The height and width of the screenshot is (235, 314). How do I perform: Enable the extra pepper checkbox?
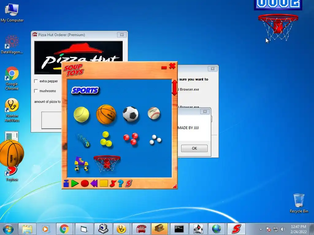36,81
